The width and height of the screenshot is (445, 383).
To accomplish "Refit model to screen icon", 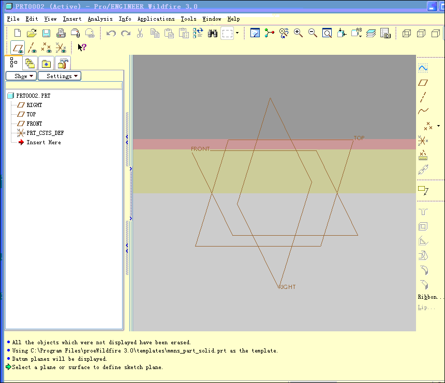I will click(x=327, y=33).
